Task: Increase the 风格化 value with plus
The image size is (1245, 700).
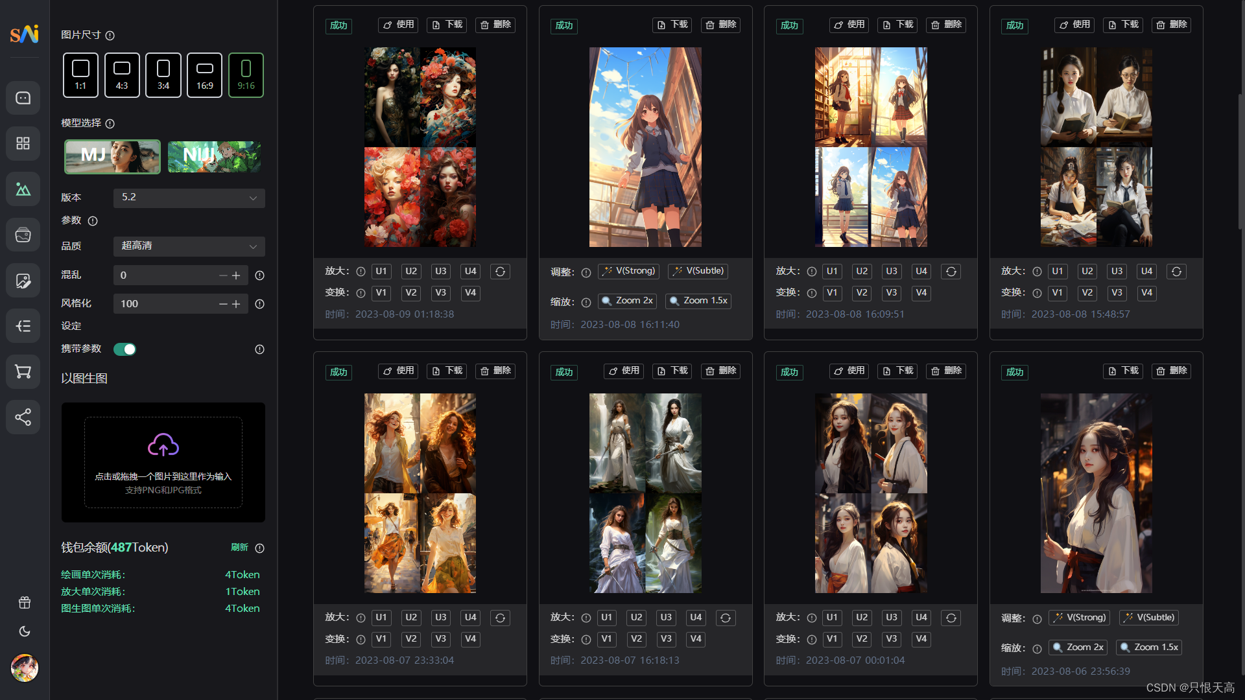Action: click(x=236, y=304)
